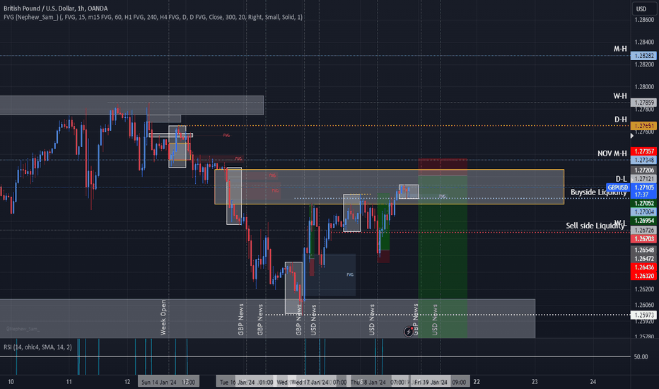Screen dimensions: 659x389
Task: Click the Sun 14 Jan '24 date label
Action: click(x=159, y=382)
